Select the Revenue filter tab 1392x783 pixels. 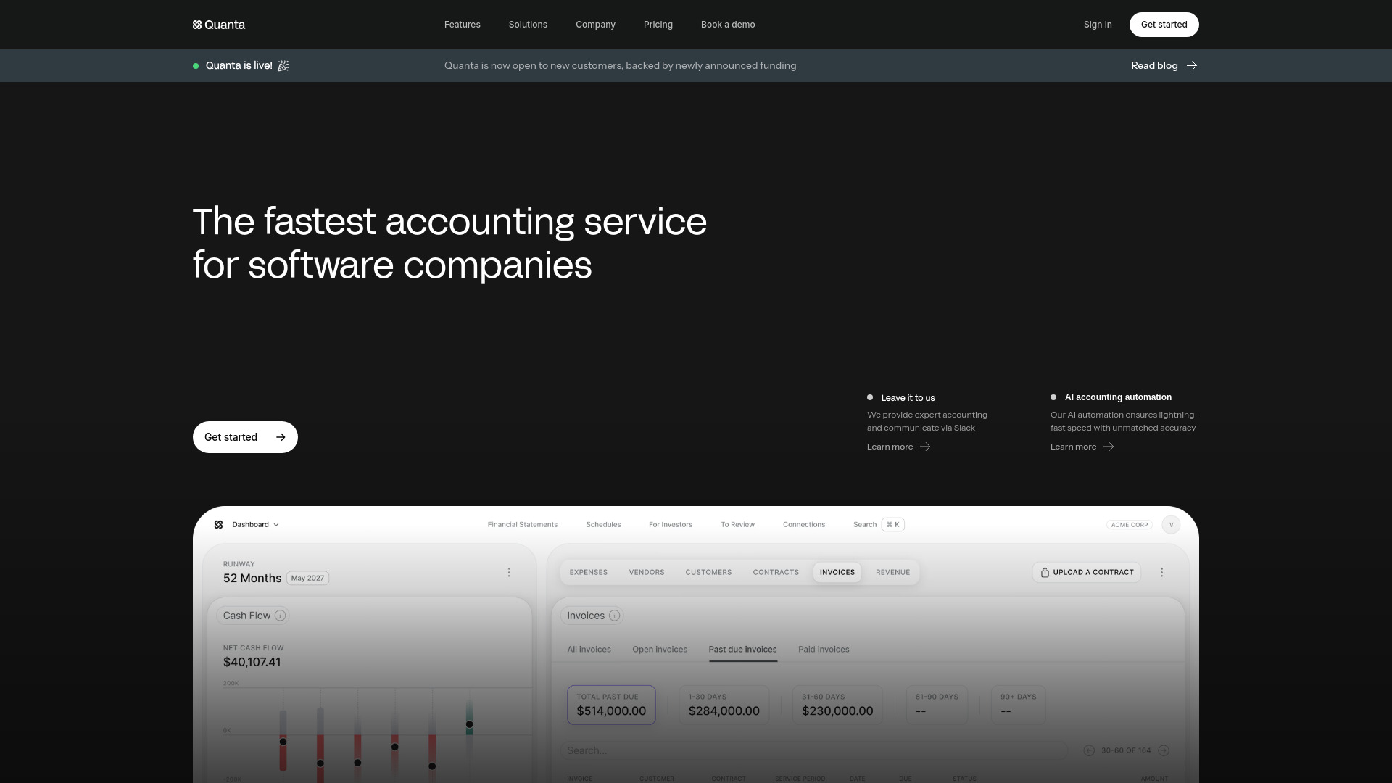click(892, 572)
